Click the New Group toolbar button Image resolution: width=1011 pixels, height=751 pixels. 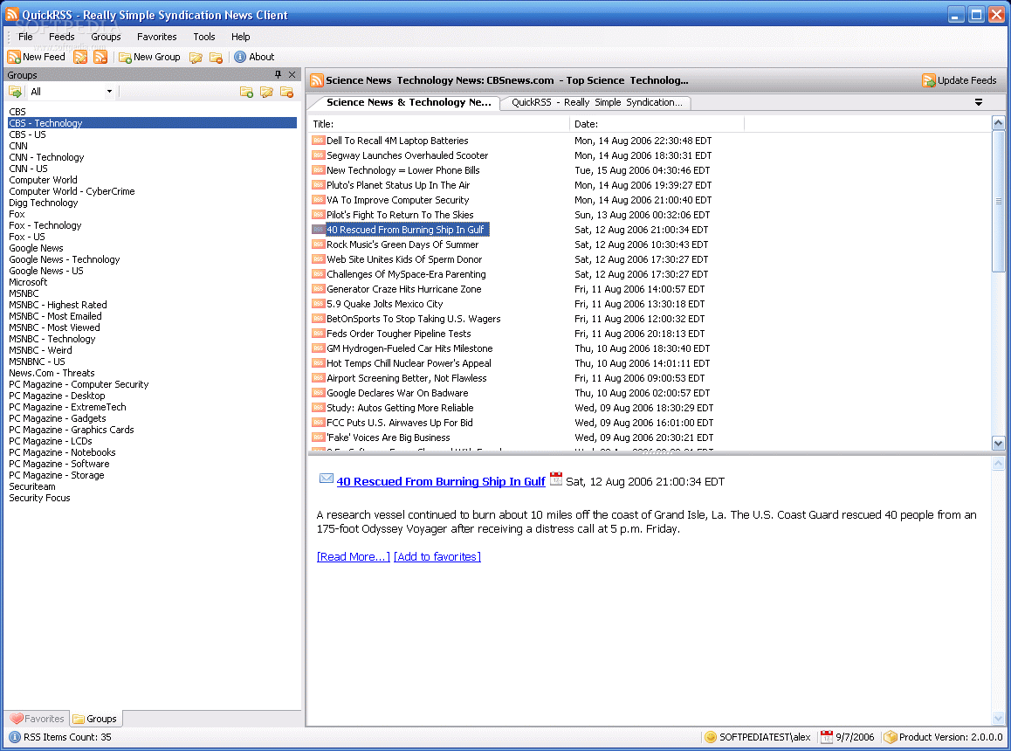coord(149,57)
